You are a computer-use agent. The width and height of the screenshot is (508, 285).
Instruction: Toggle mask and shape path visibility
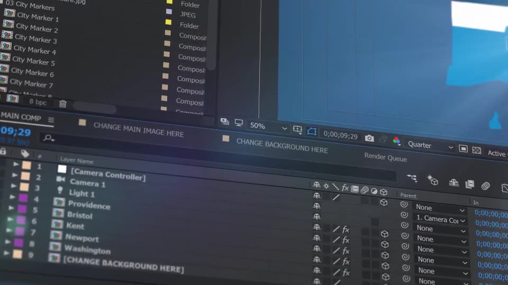312,131
